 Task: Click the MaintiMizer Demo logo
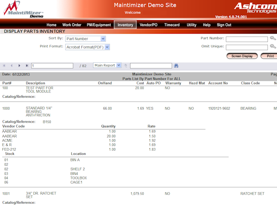click(23, 9)
